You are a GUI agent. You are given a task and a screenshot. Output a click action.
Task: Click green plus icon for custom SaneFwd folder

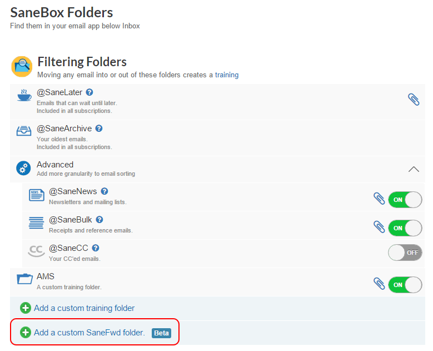(x=26, y=333)
